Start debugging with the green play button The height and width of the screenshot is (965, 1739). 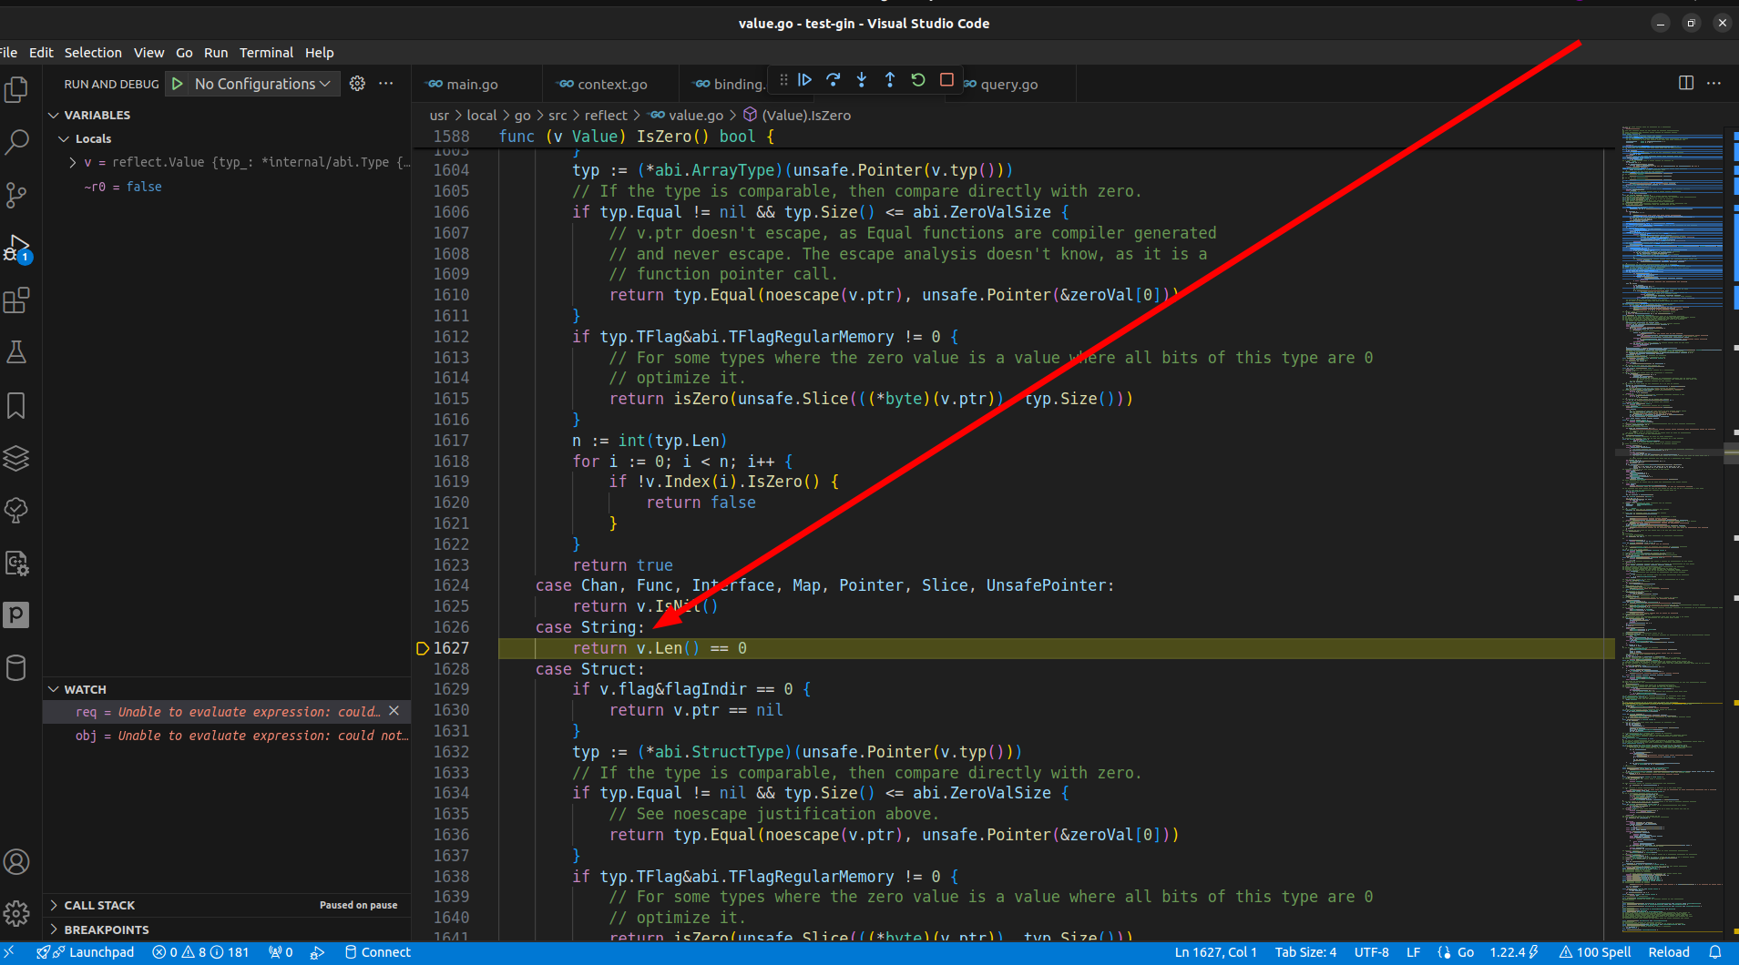click(x=178, y=84)
